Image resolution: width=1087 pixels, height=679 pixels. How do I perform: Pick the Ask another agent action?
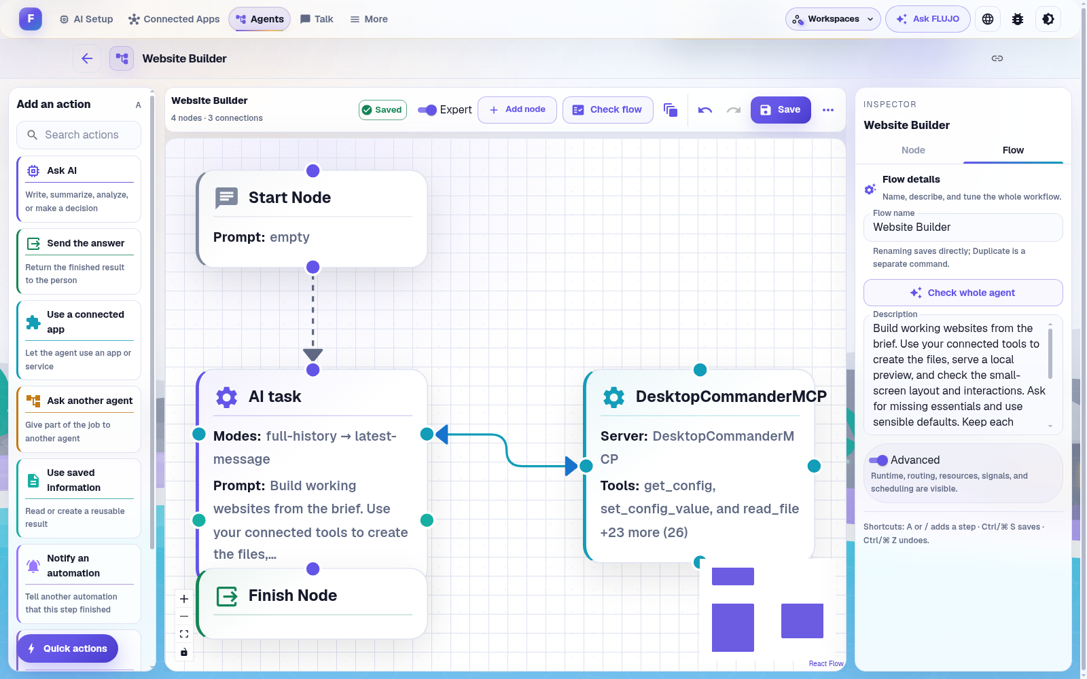tap(79, 419)
